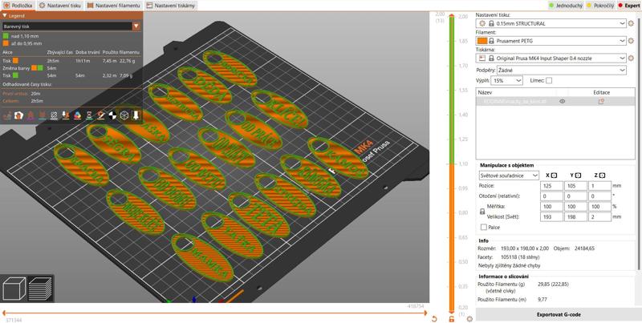Toggle Tool changes icon in legend toolbar
This screenshot has height=323, width=642.
click(66, 116)
